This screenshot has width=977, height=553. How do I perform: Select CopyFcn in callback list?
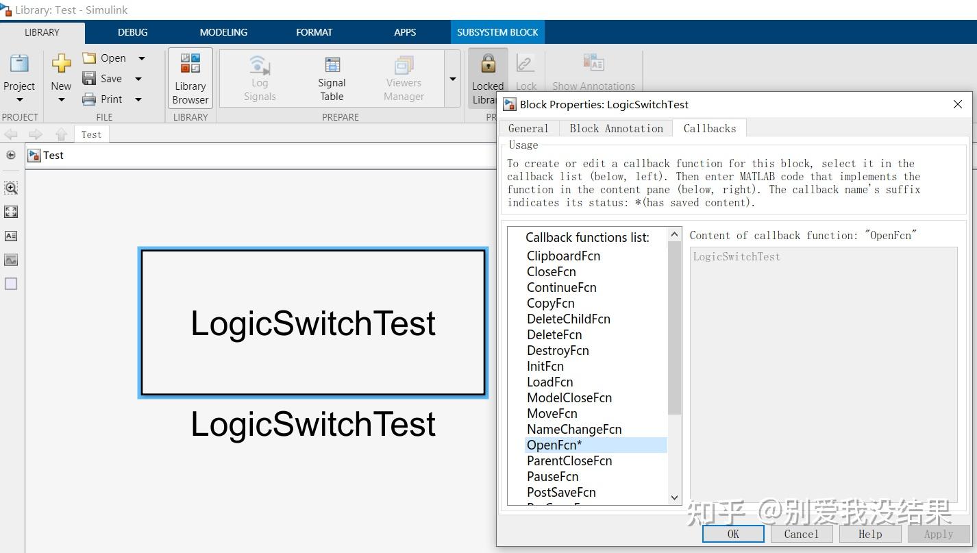pyautogui.click(x=550, y=303)
